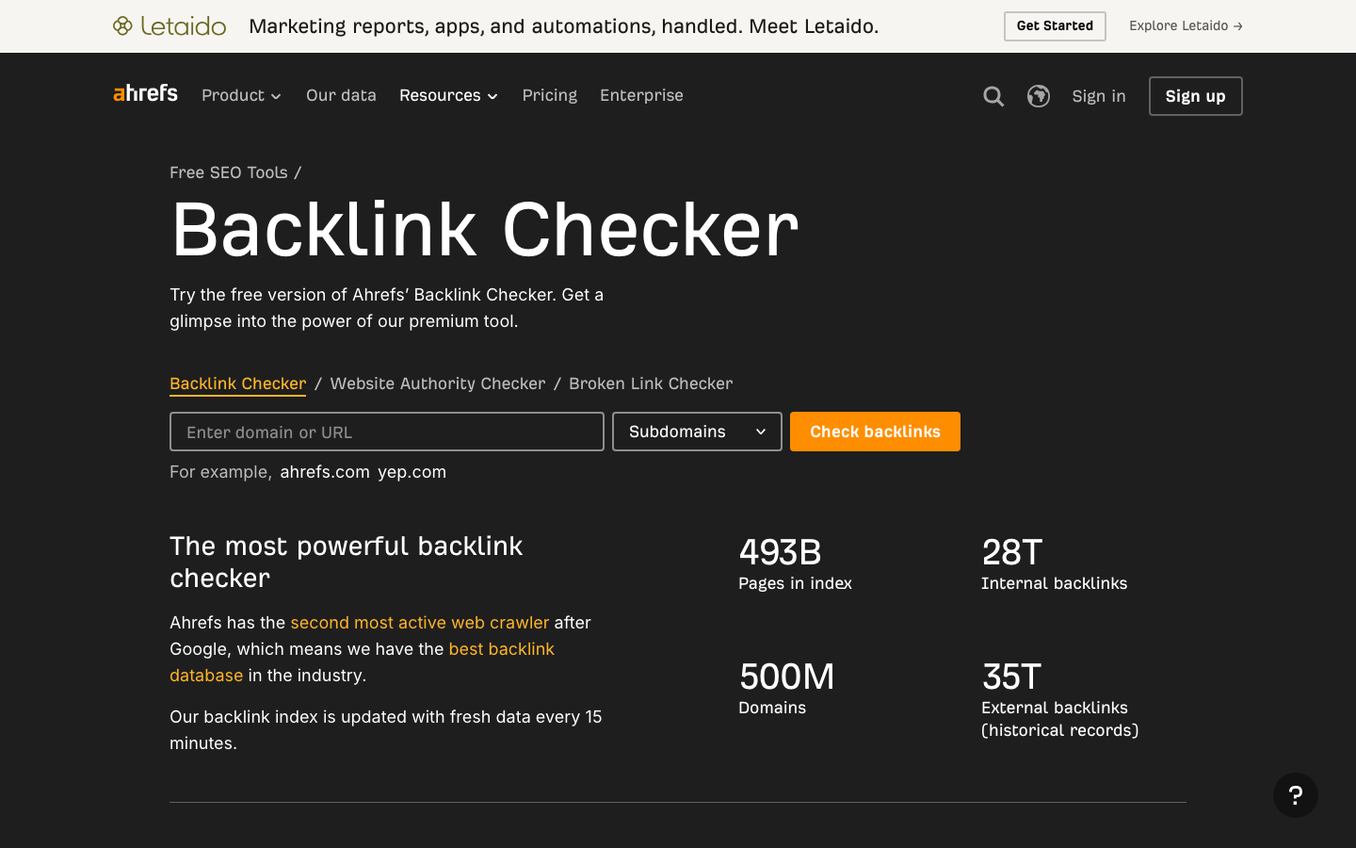Click the Check backlinks button
The width and height of the screenshot is (1356, 848).
(875, 432)
